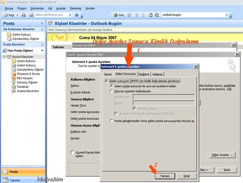Collapse the Kişisel Klasörler tree node
Screen dimensions: 243x183
tap(4, 57)
